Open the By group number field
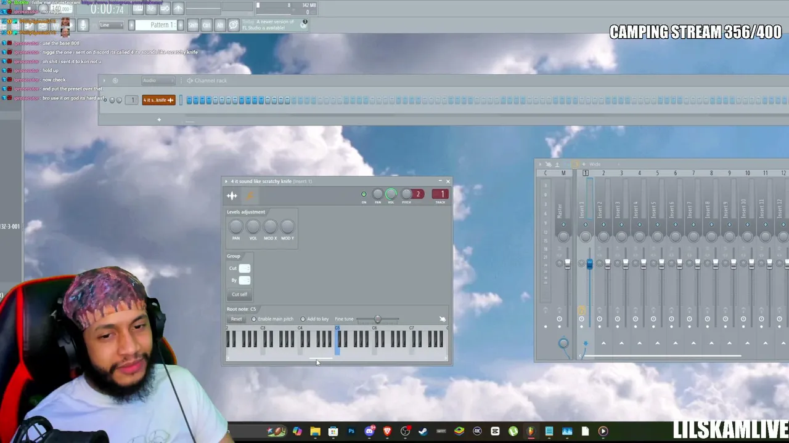This screenshot has width=789, height=443. (245, 281)
